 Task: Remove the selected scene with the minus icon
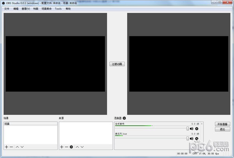point(11,147)
